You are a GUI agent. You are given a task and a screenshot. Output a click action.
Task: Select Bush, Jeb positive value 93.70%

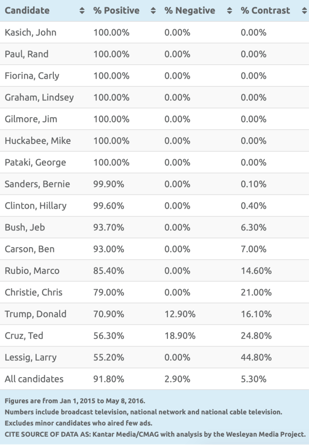[109, 227]
